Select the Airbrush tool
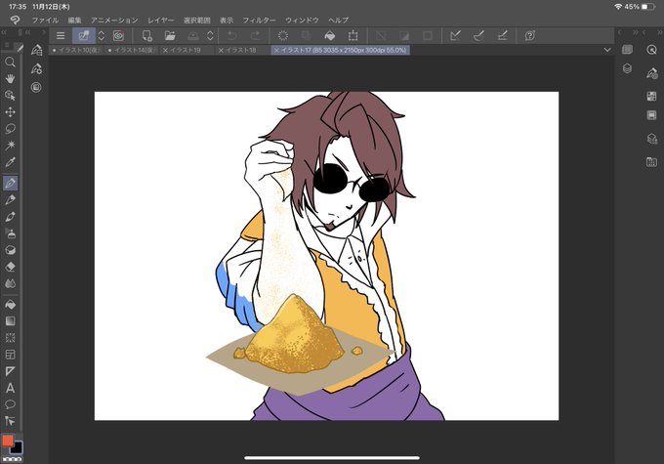This screenshot has height=464, width=664. coord(10,233)
